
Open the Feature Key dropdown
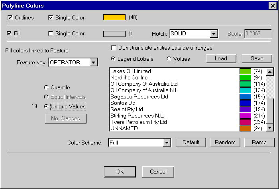(93, 62)
